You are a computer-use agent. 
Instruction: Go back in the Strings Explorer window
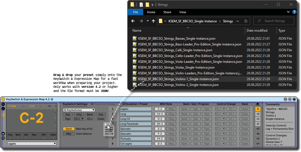pyautogui.click(x=133, y=21)
